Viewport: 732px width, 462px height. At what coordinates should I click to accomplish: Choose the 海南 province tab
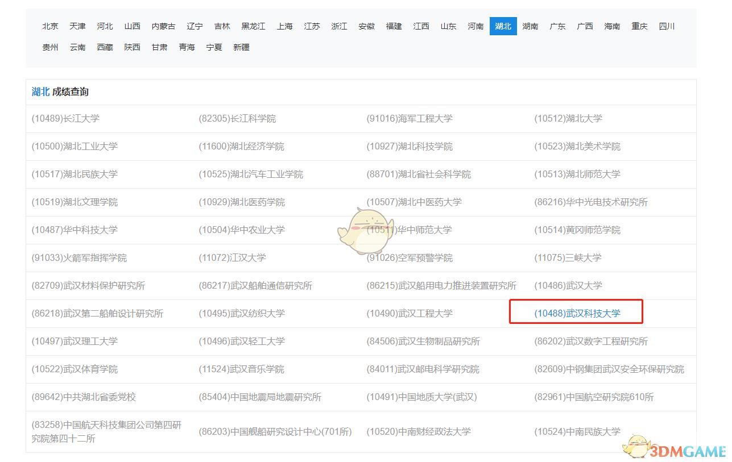pos(613,26)
